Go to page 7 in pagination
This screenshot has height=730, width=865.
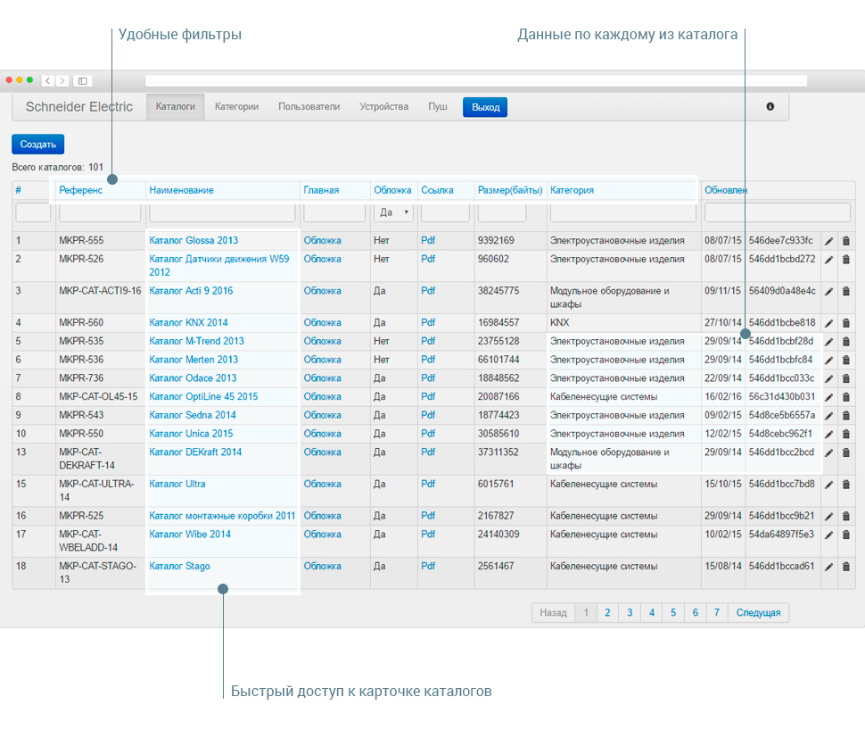click(717, 612)
